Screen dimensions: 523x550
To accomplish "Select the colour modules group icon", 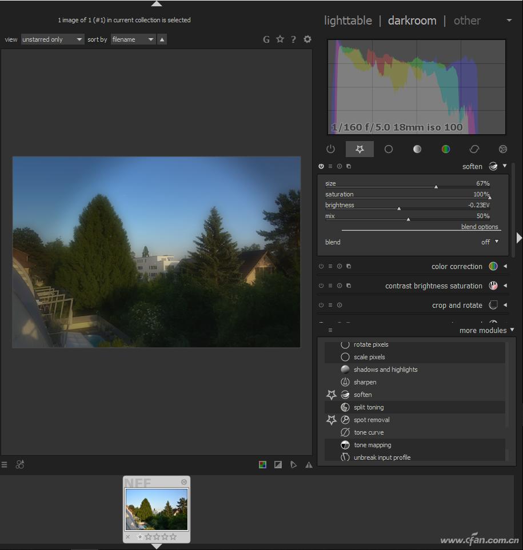I will [x=445, y=149].
